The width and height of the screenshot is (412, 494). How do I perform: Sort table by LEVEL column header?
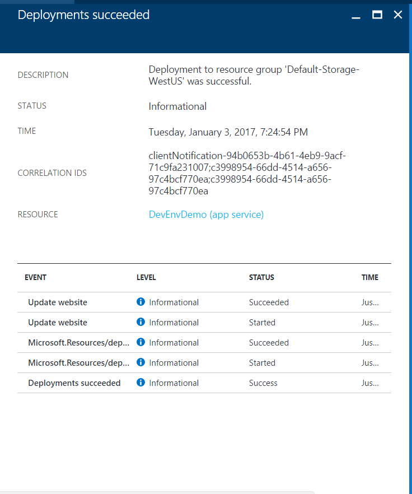(146, 278)
